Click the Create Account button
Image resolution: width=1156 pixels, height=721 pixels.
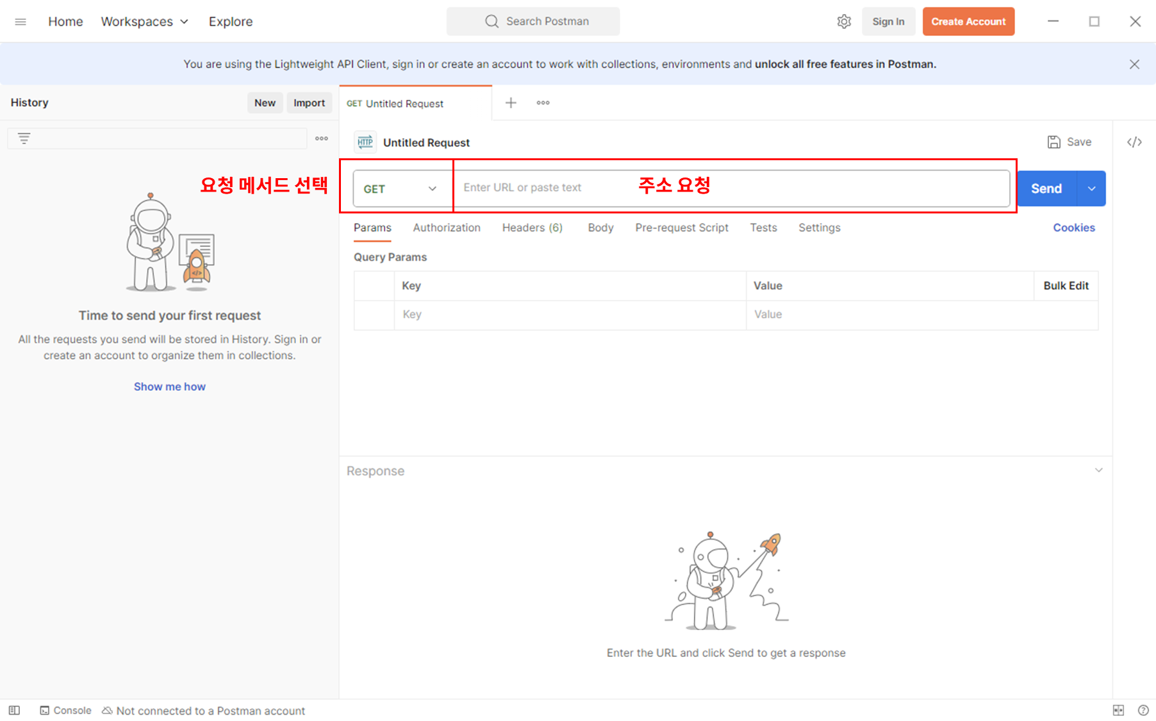tap(968, 21)
